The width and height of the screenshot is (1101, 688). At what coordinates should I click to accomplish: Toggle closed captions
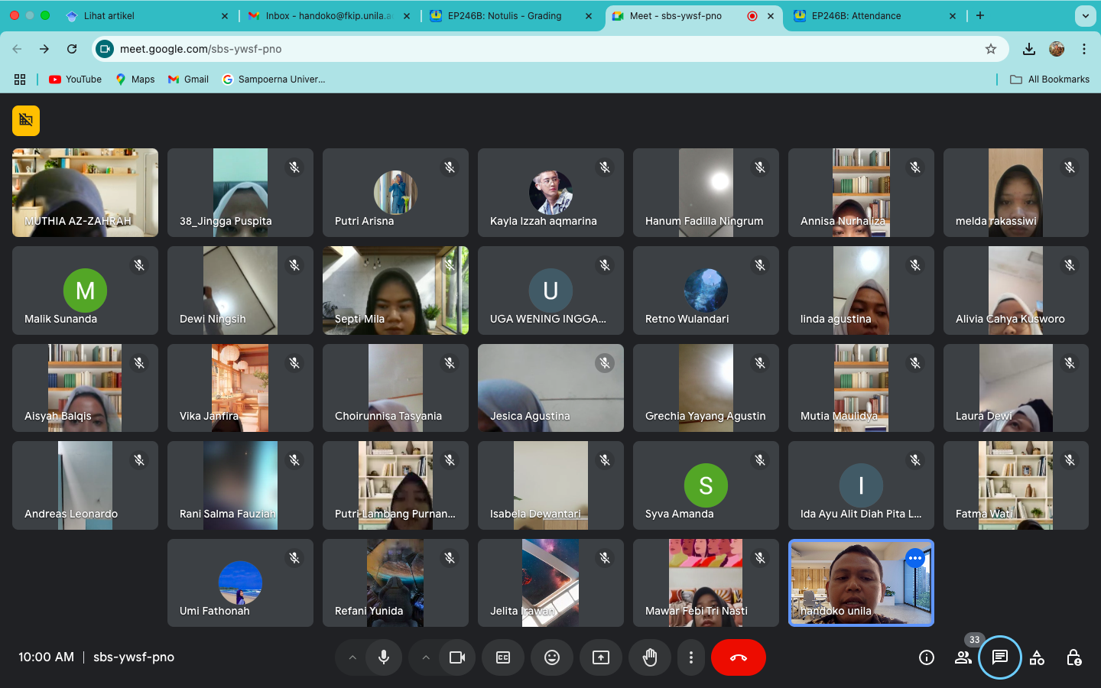[503, 657]
